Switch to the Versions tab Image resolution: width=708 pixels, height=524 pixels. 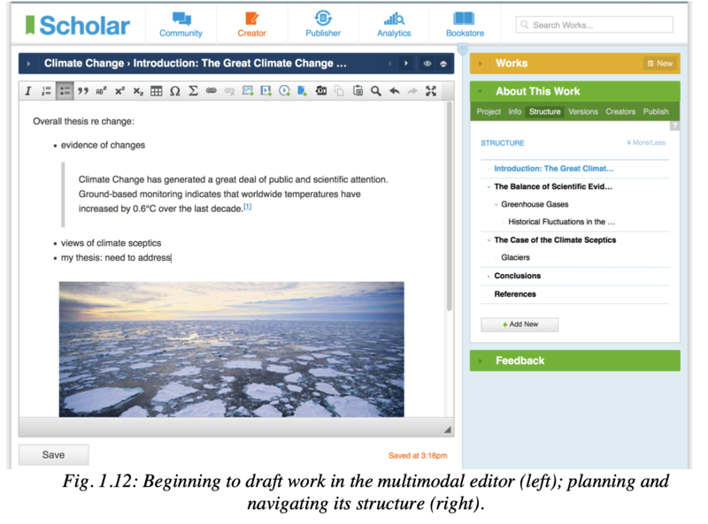tap(582, 112)
